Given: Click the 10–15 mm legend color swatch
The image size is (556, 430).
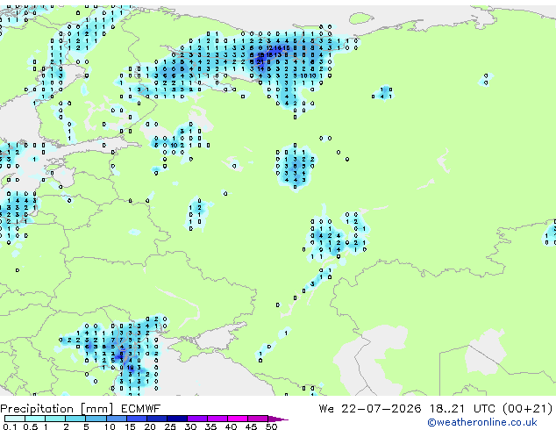Looking at the screenshot, I should (x=116, y=419).
